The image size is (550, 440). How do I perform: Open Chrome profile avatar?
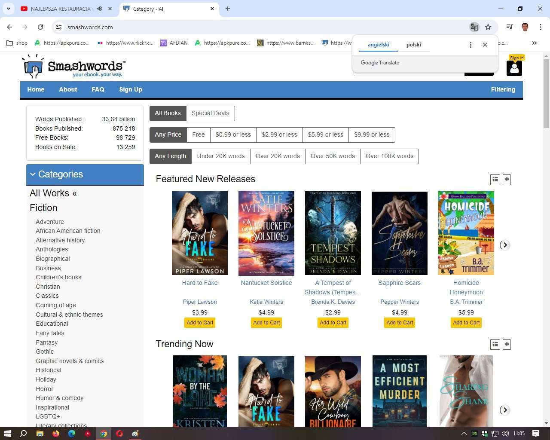(x=525, y=27)
